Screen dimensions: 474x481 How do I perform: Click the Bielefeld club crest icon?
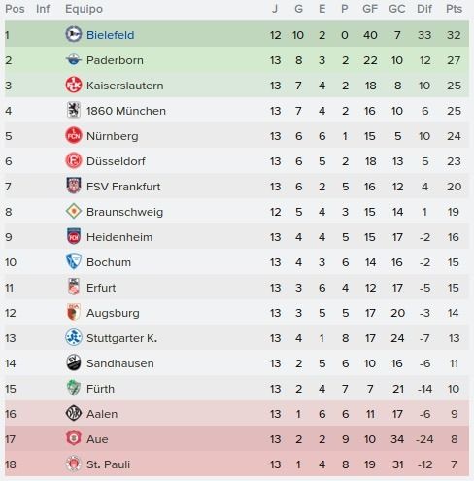[x=74, y=34]
